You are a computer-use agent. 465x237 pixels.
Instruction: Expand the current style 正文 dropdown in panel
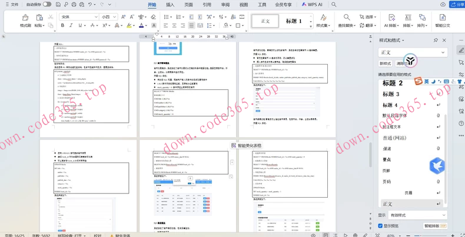443,52
